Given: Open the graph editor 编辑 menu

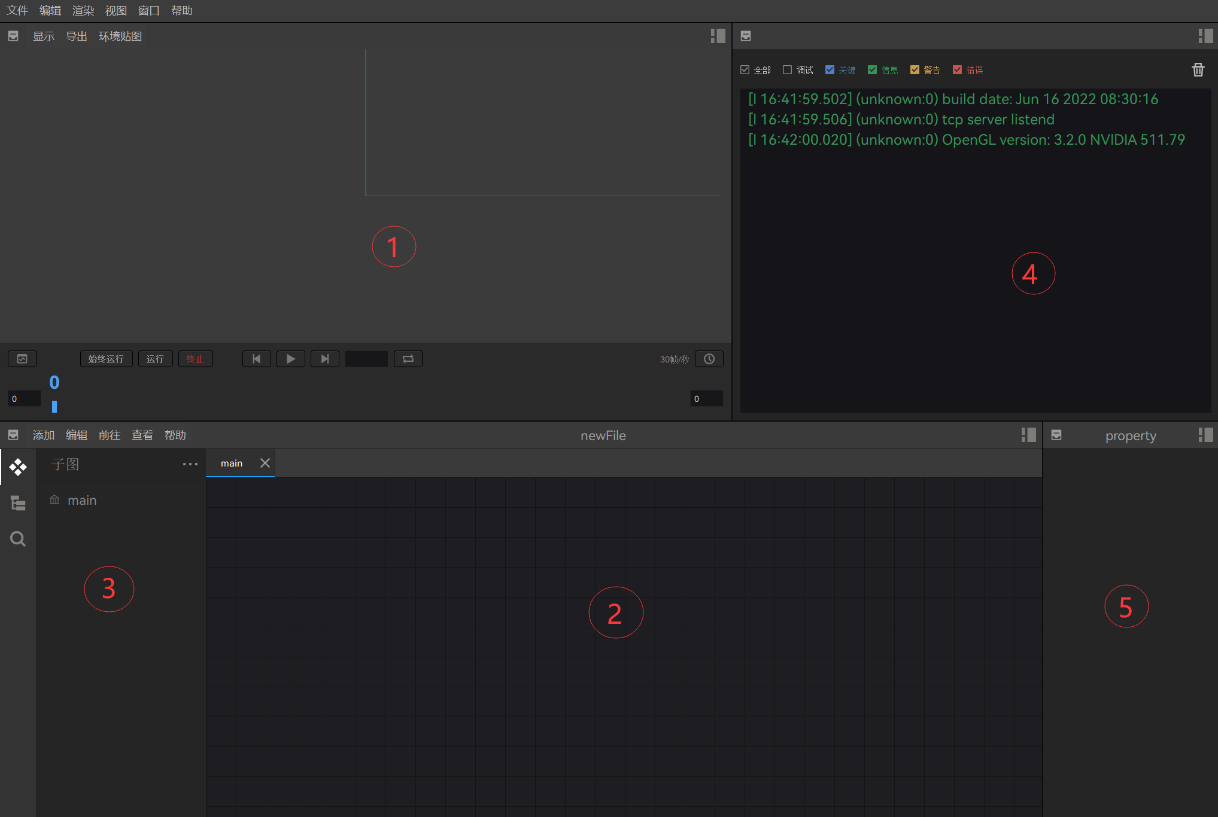Looking at the screenshot, I should pyautogui.click(x=77, y=435).
